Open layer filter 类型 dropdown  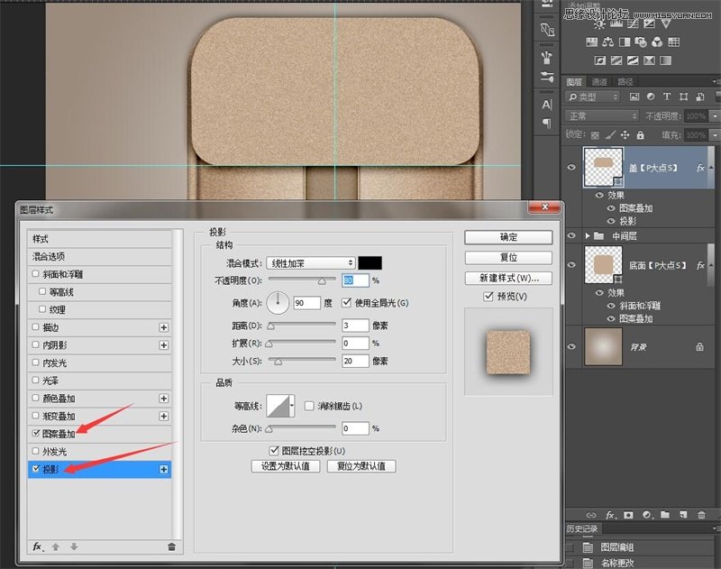point(592,96)
